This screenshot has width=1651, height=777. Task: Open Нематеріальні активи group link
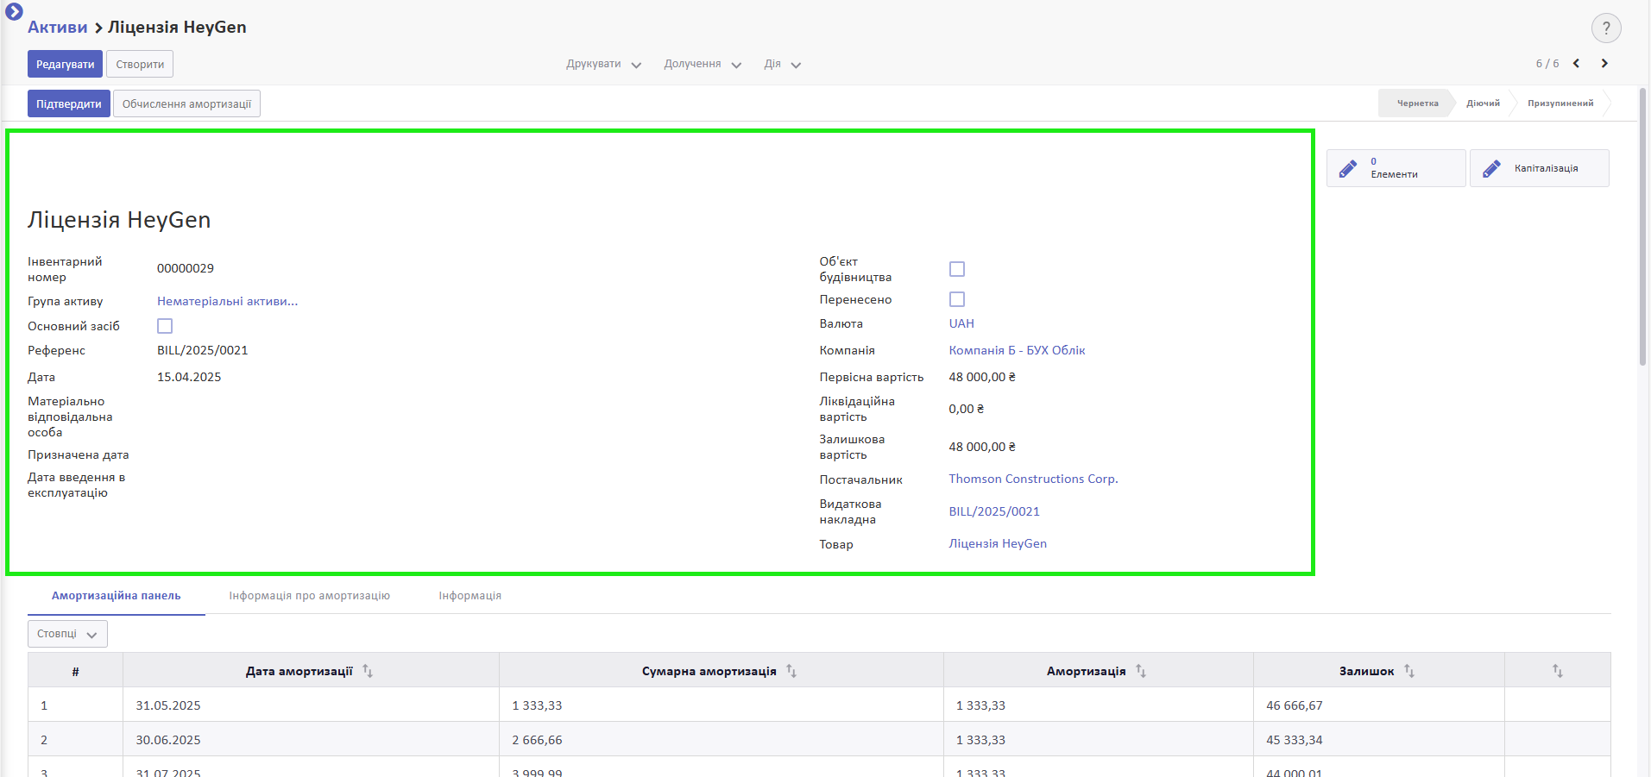pos(227,301)
